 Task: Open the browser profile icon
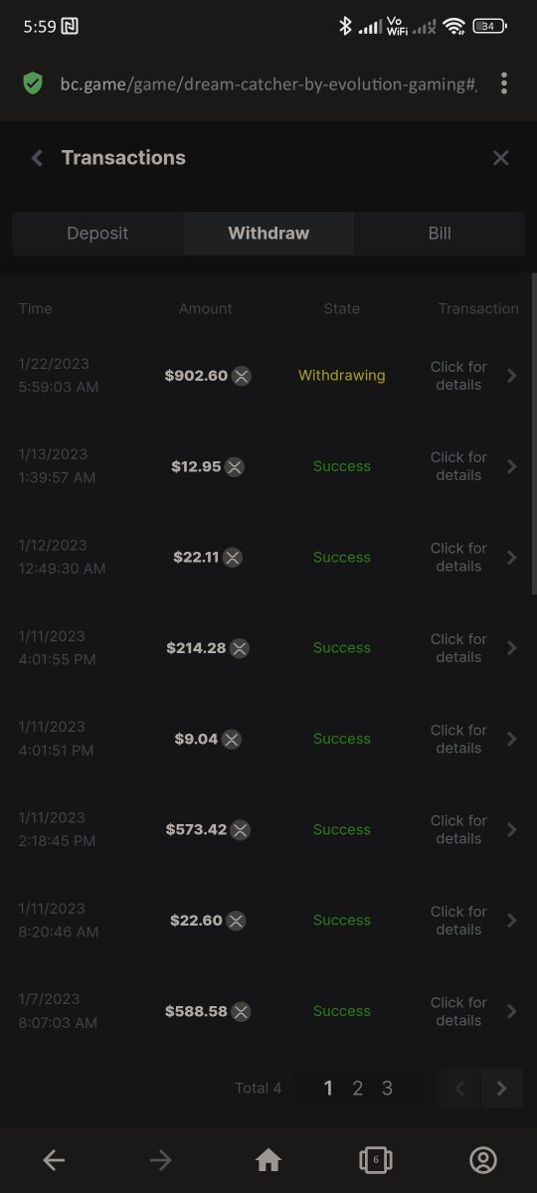pyautogui.click(x=483, y=1159)
